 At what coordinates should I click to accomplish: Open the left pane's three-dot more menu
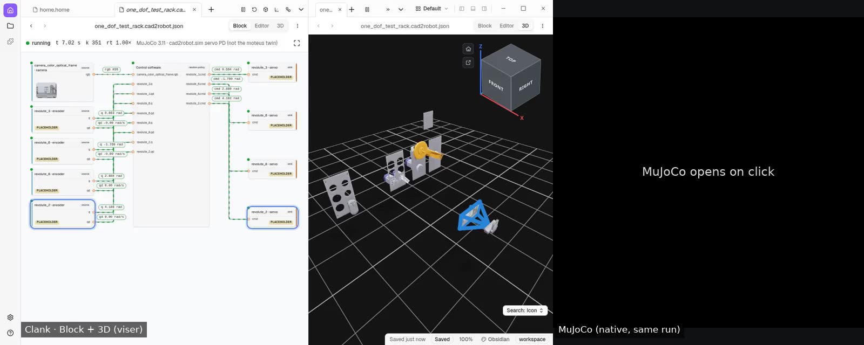point(298,26)
